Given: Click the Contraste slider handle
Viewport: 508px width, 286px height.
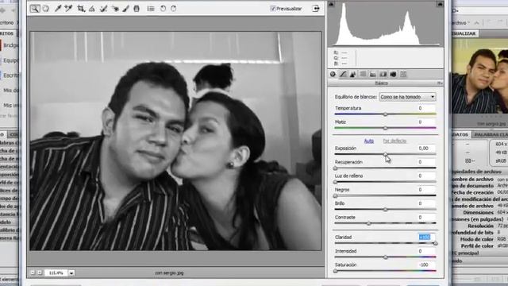Looking at the screenshot, I should pos(368,223).
